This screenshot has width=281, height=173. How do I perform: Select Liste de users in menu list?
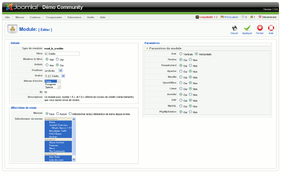pos(58,160)
